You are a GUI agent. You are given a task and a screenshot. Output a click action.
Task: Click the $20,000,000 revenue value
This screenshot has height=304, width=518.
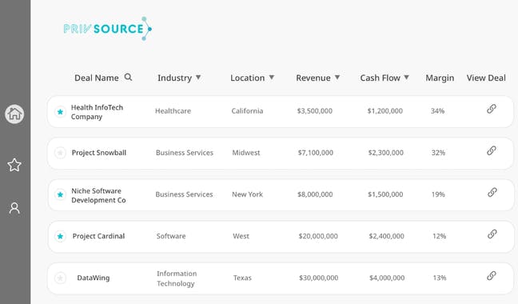[318, 236]
